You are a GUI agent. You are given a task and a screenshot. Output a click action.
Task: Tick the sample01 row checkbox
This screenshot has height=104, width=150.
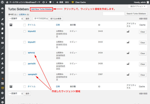click(24, 74)
